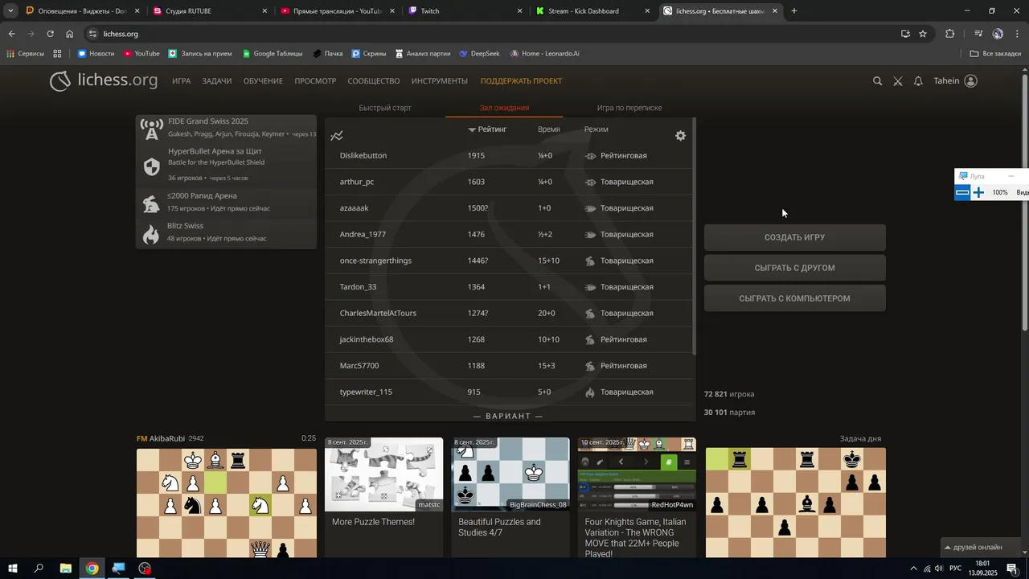Open the DeepSeek bookmark
The height and width of the screenshot is (579, 1029).
pyautogui.click(x=480, y=54)
